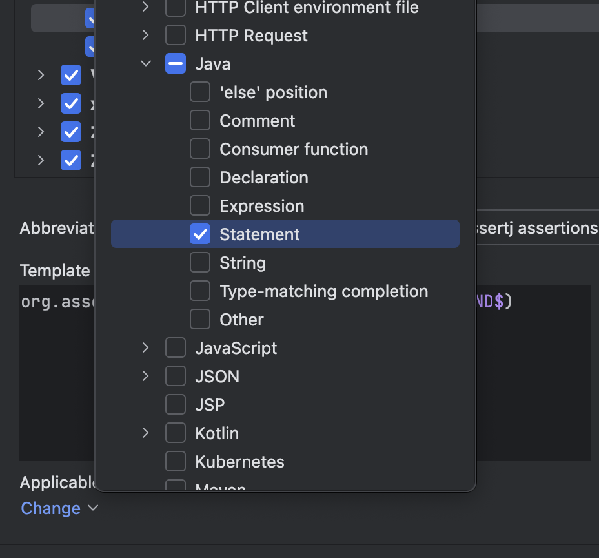The height and width of the screenshot is (558, 599).
Task: Enable Type-matching completion checkbox
Action: 200,291
